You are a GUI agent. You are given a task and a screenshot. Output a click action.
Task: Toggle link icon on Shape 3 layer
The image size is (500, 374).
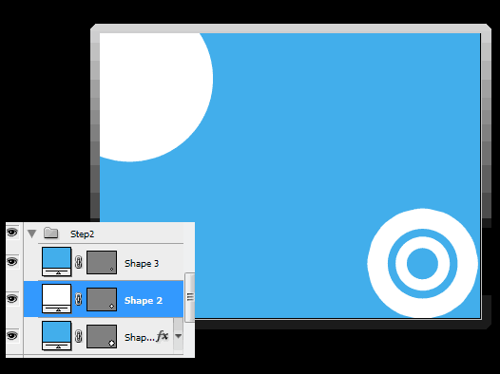coord(79,263)
